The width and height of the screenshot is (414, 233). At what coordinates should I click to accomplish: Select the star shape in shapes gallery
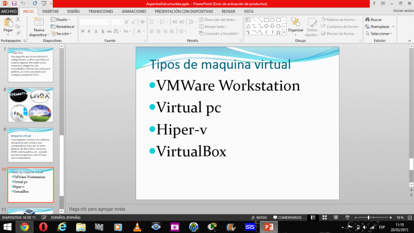[x=278, y=32]
